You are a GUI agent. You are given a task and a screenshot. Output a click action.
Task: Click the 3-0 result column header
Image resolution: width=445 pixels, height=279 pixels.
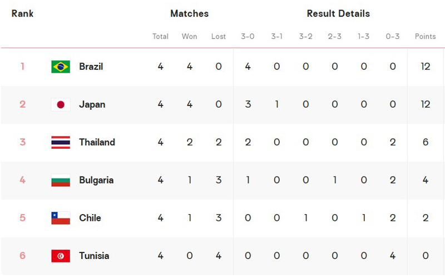248,37
